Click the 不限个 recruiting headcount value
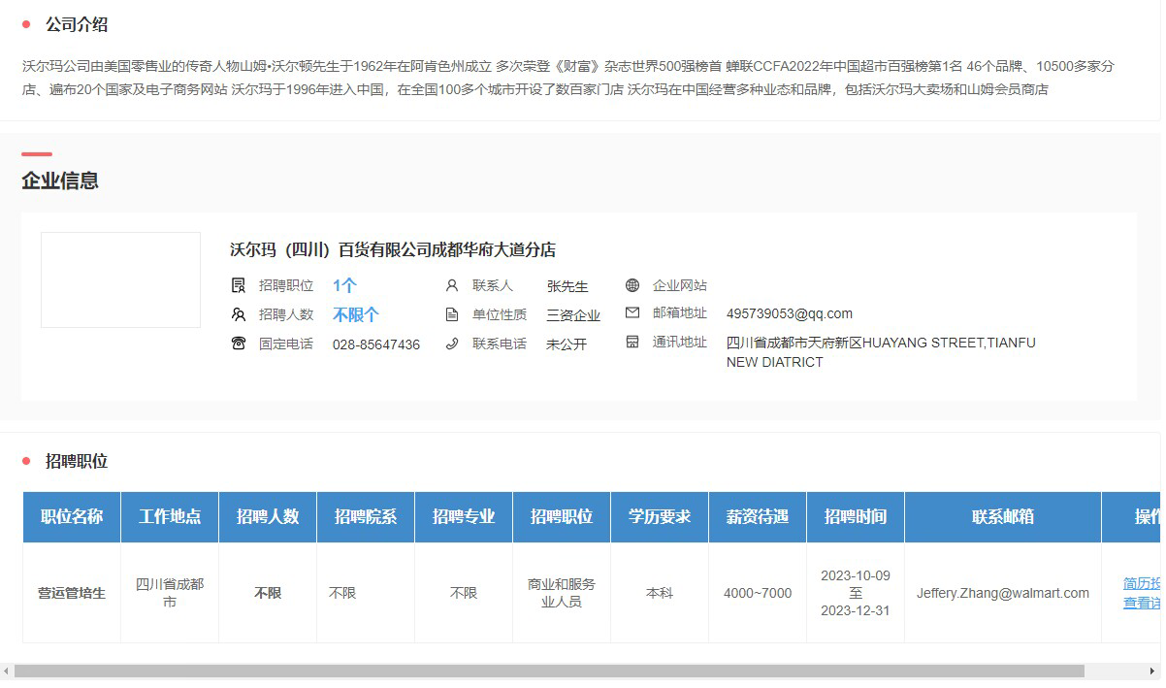This screenshot has width=1166, height=688. pos(356,314)
